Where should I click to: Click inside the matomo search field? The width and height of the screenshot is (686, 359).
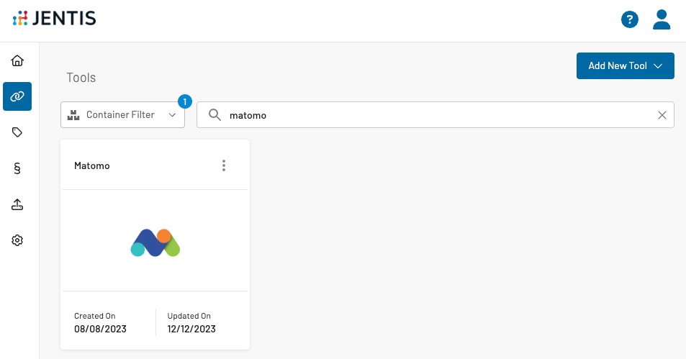pos(432,115)
